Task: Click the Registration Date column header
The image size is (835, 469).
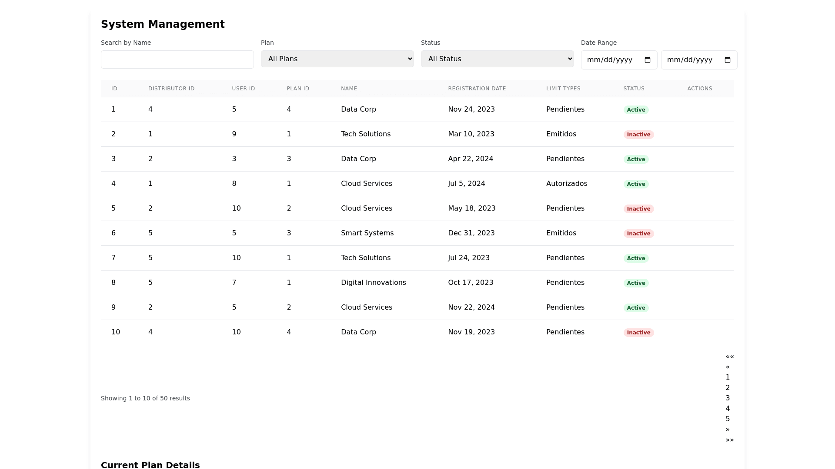Action: 477,89
